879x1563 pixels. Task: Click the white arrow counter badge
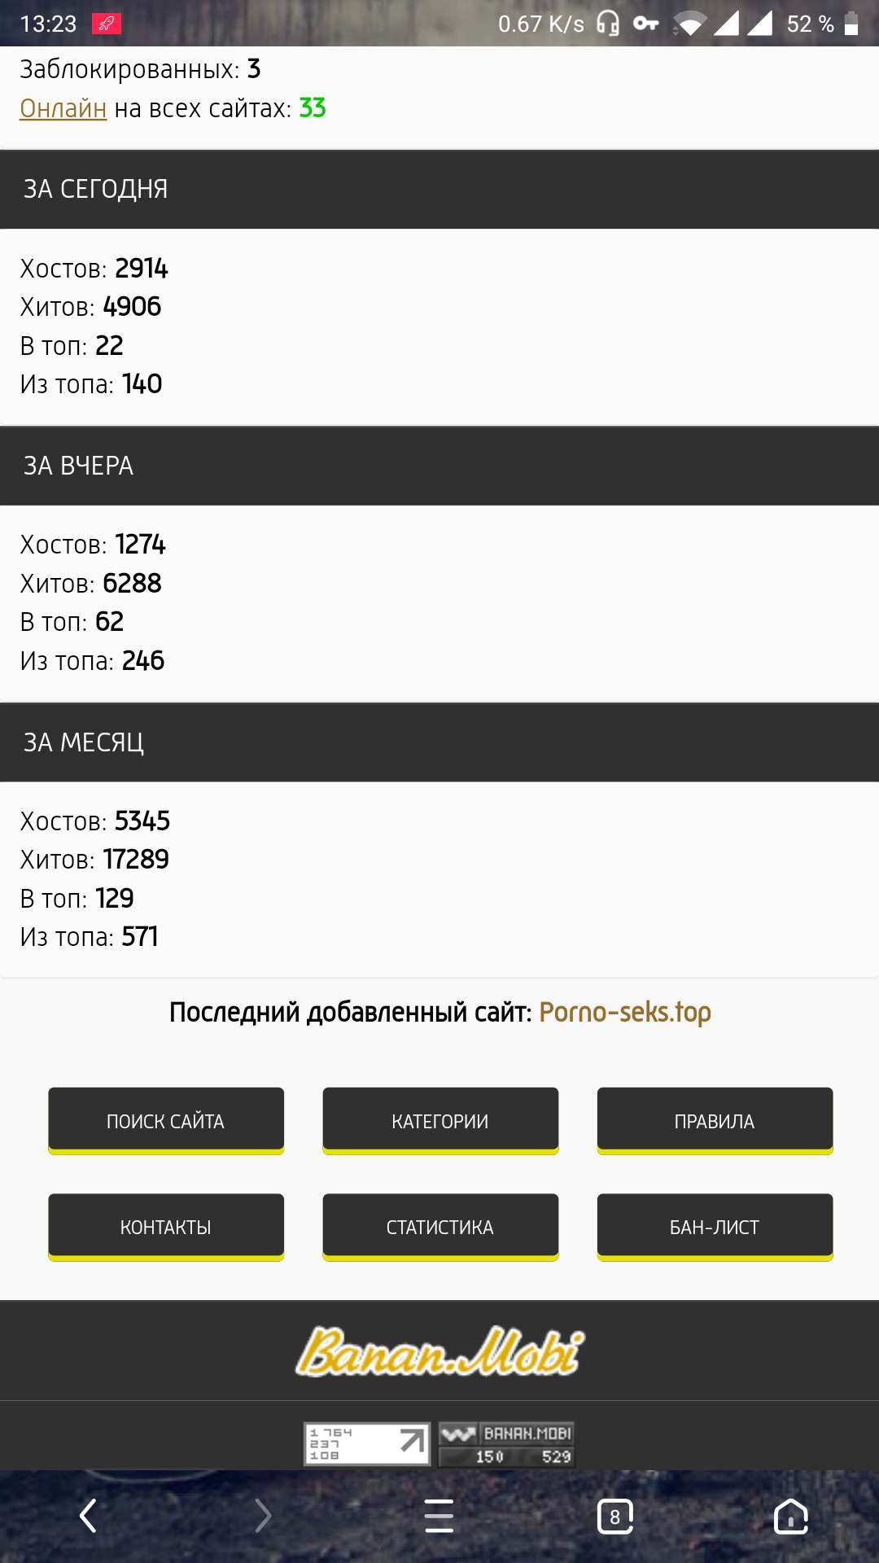[367, 1444]
